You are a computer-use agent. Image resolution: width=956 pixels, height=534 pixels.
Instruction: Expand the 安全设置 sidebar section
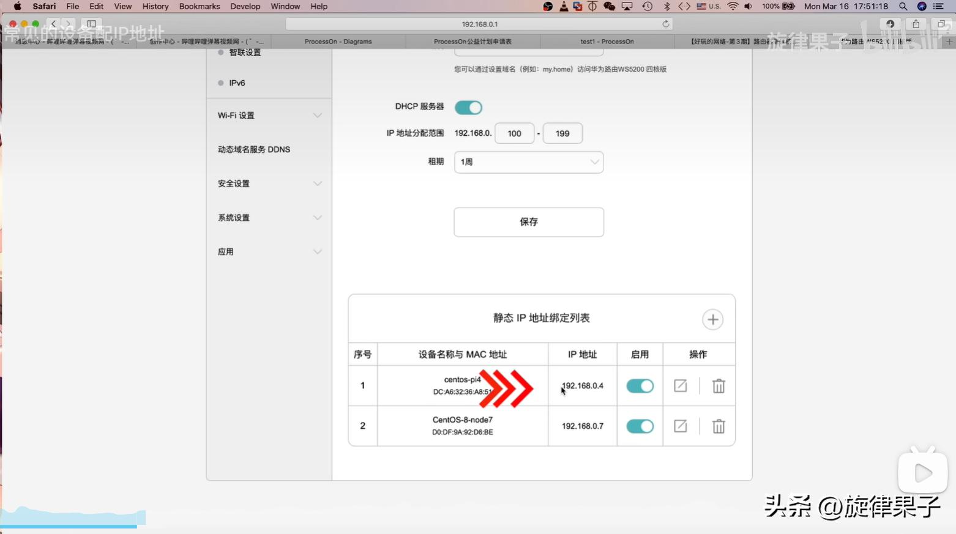point(269,184)
